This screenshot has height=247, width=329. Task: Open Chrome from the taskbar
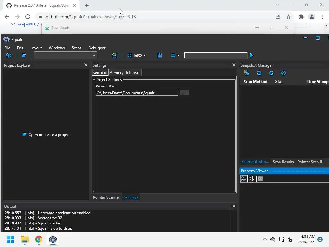[39, 239]
